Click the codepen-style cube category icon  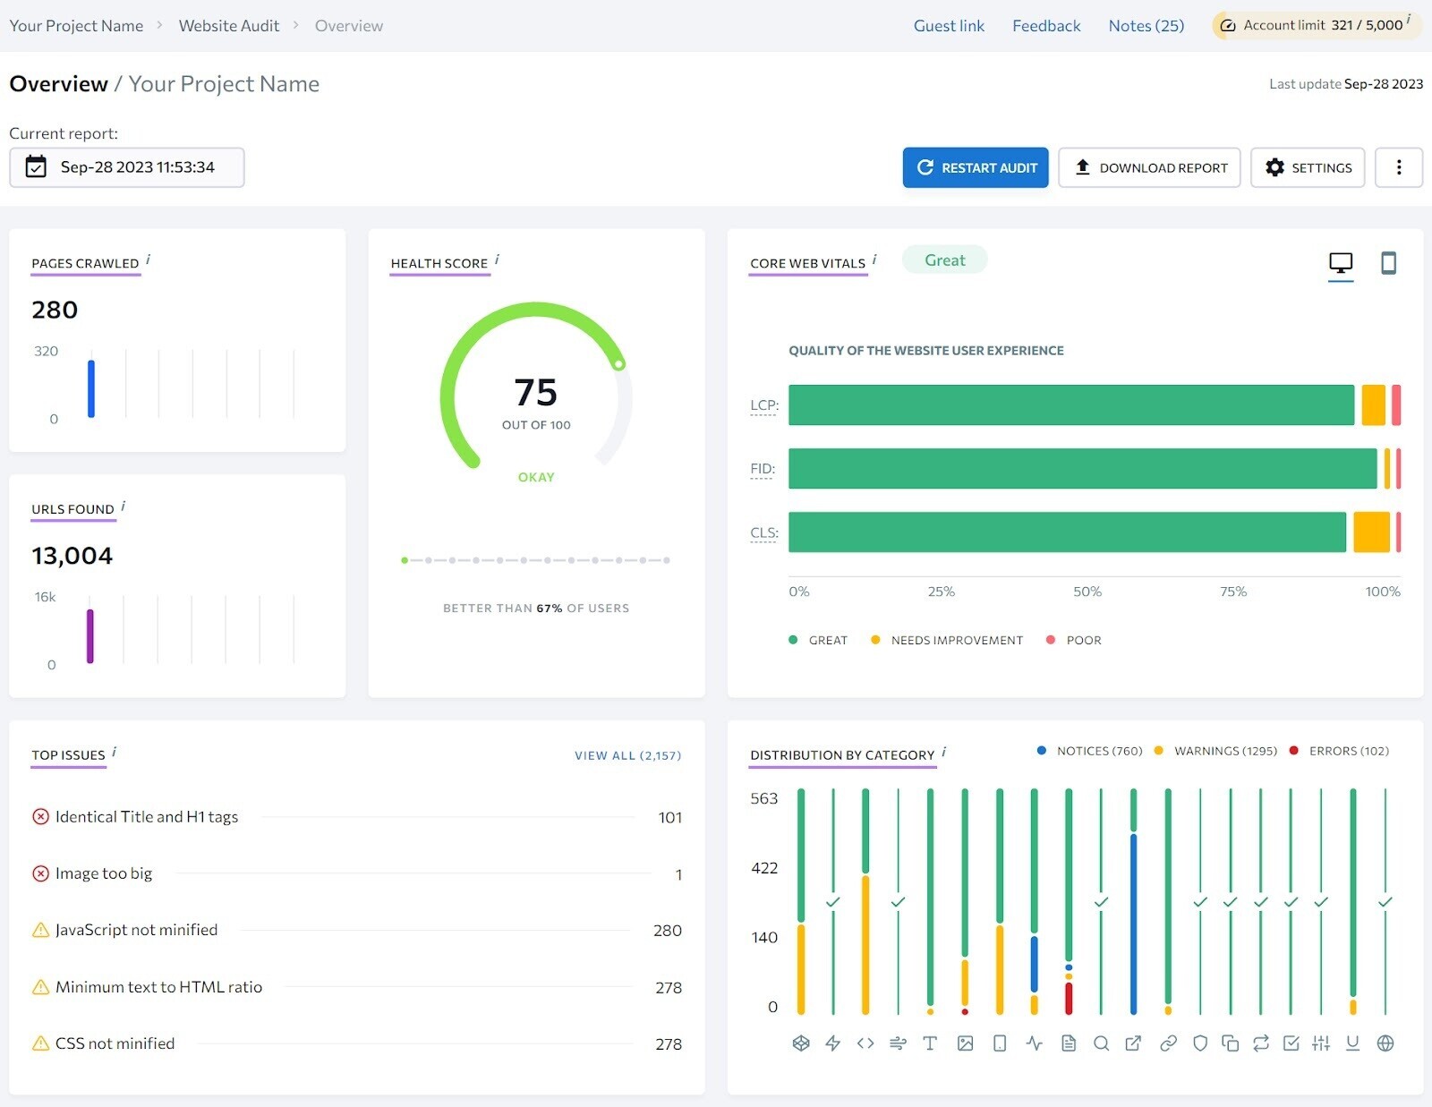[801, 1043]
